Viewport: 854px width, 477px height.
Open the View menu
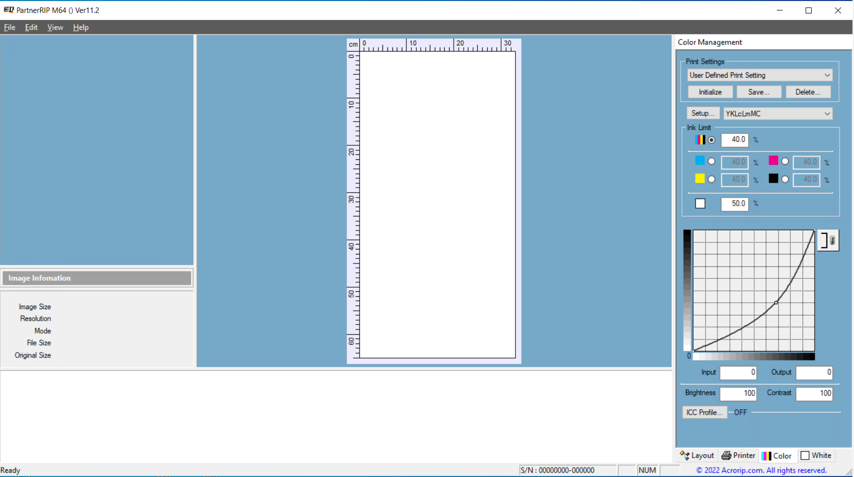55,27
